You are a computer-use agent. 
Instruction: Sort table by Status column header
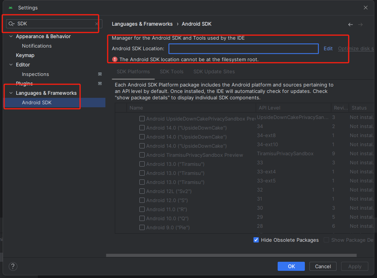pyautogui.click(x=362, y=108)
